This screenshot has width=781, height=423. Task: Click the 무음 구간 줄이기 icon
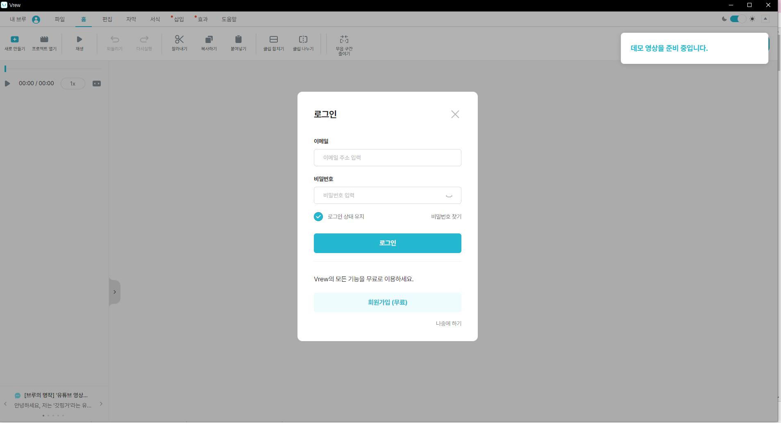click(x=344, y=39)
